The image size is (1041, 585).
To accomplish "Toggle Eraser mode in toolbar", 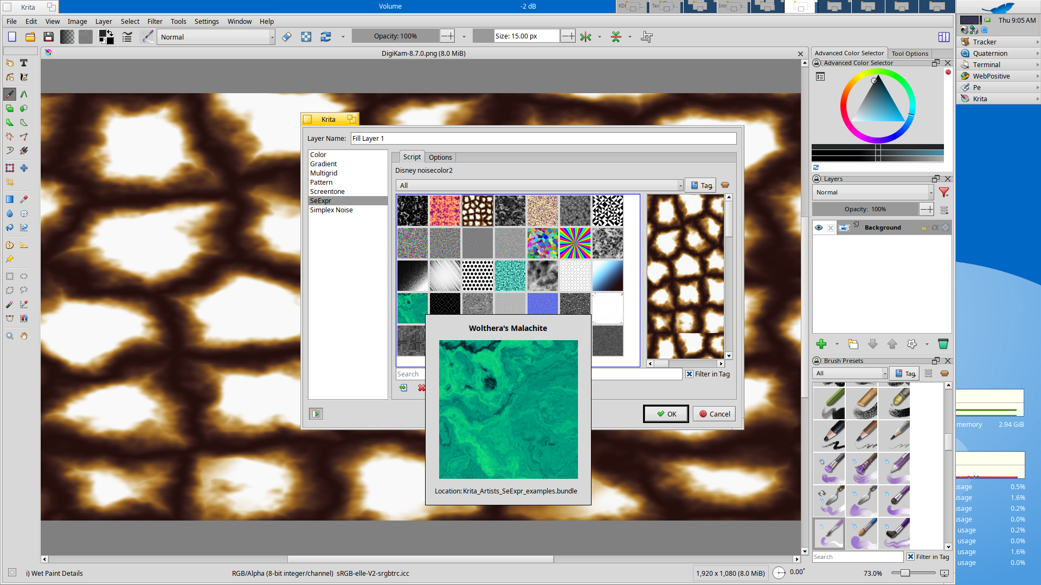I will [x=287, y=37].
